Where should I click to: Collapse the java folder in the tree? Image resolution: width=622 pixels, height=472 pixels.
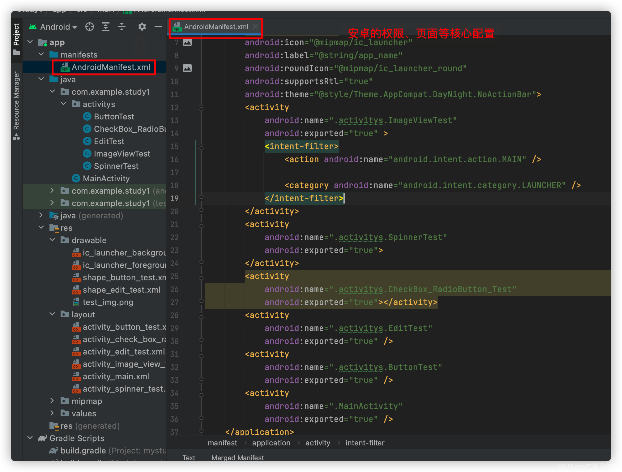point(41,79)
